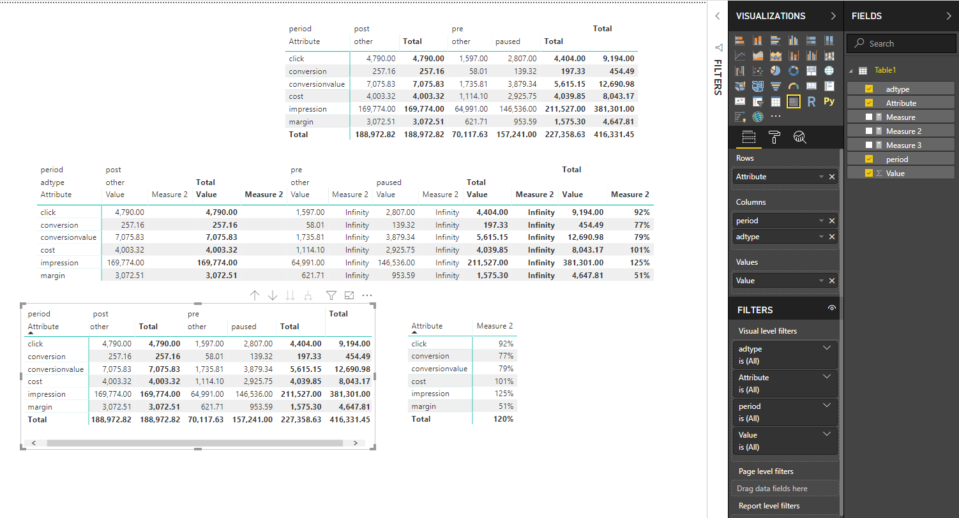Import a custom visual via ellipsis
This screenshot has width=959, height=518.
776,116
